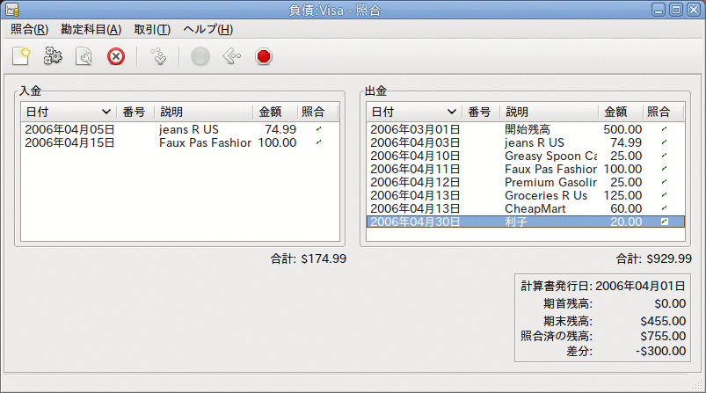Open the 取引(T) menu
The height and width of the screenshot is (393, 706).
pyautogui.click(x=152, y=29)
